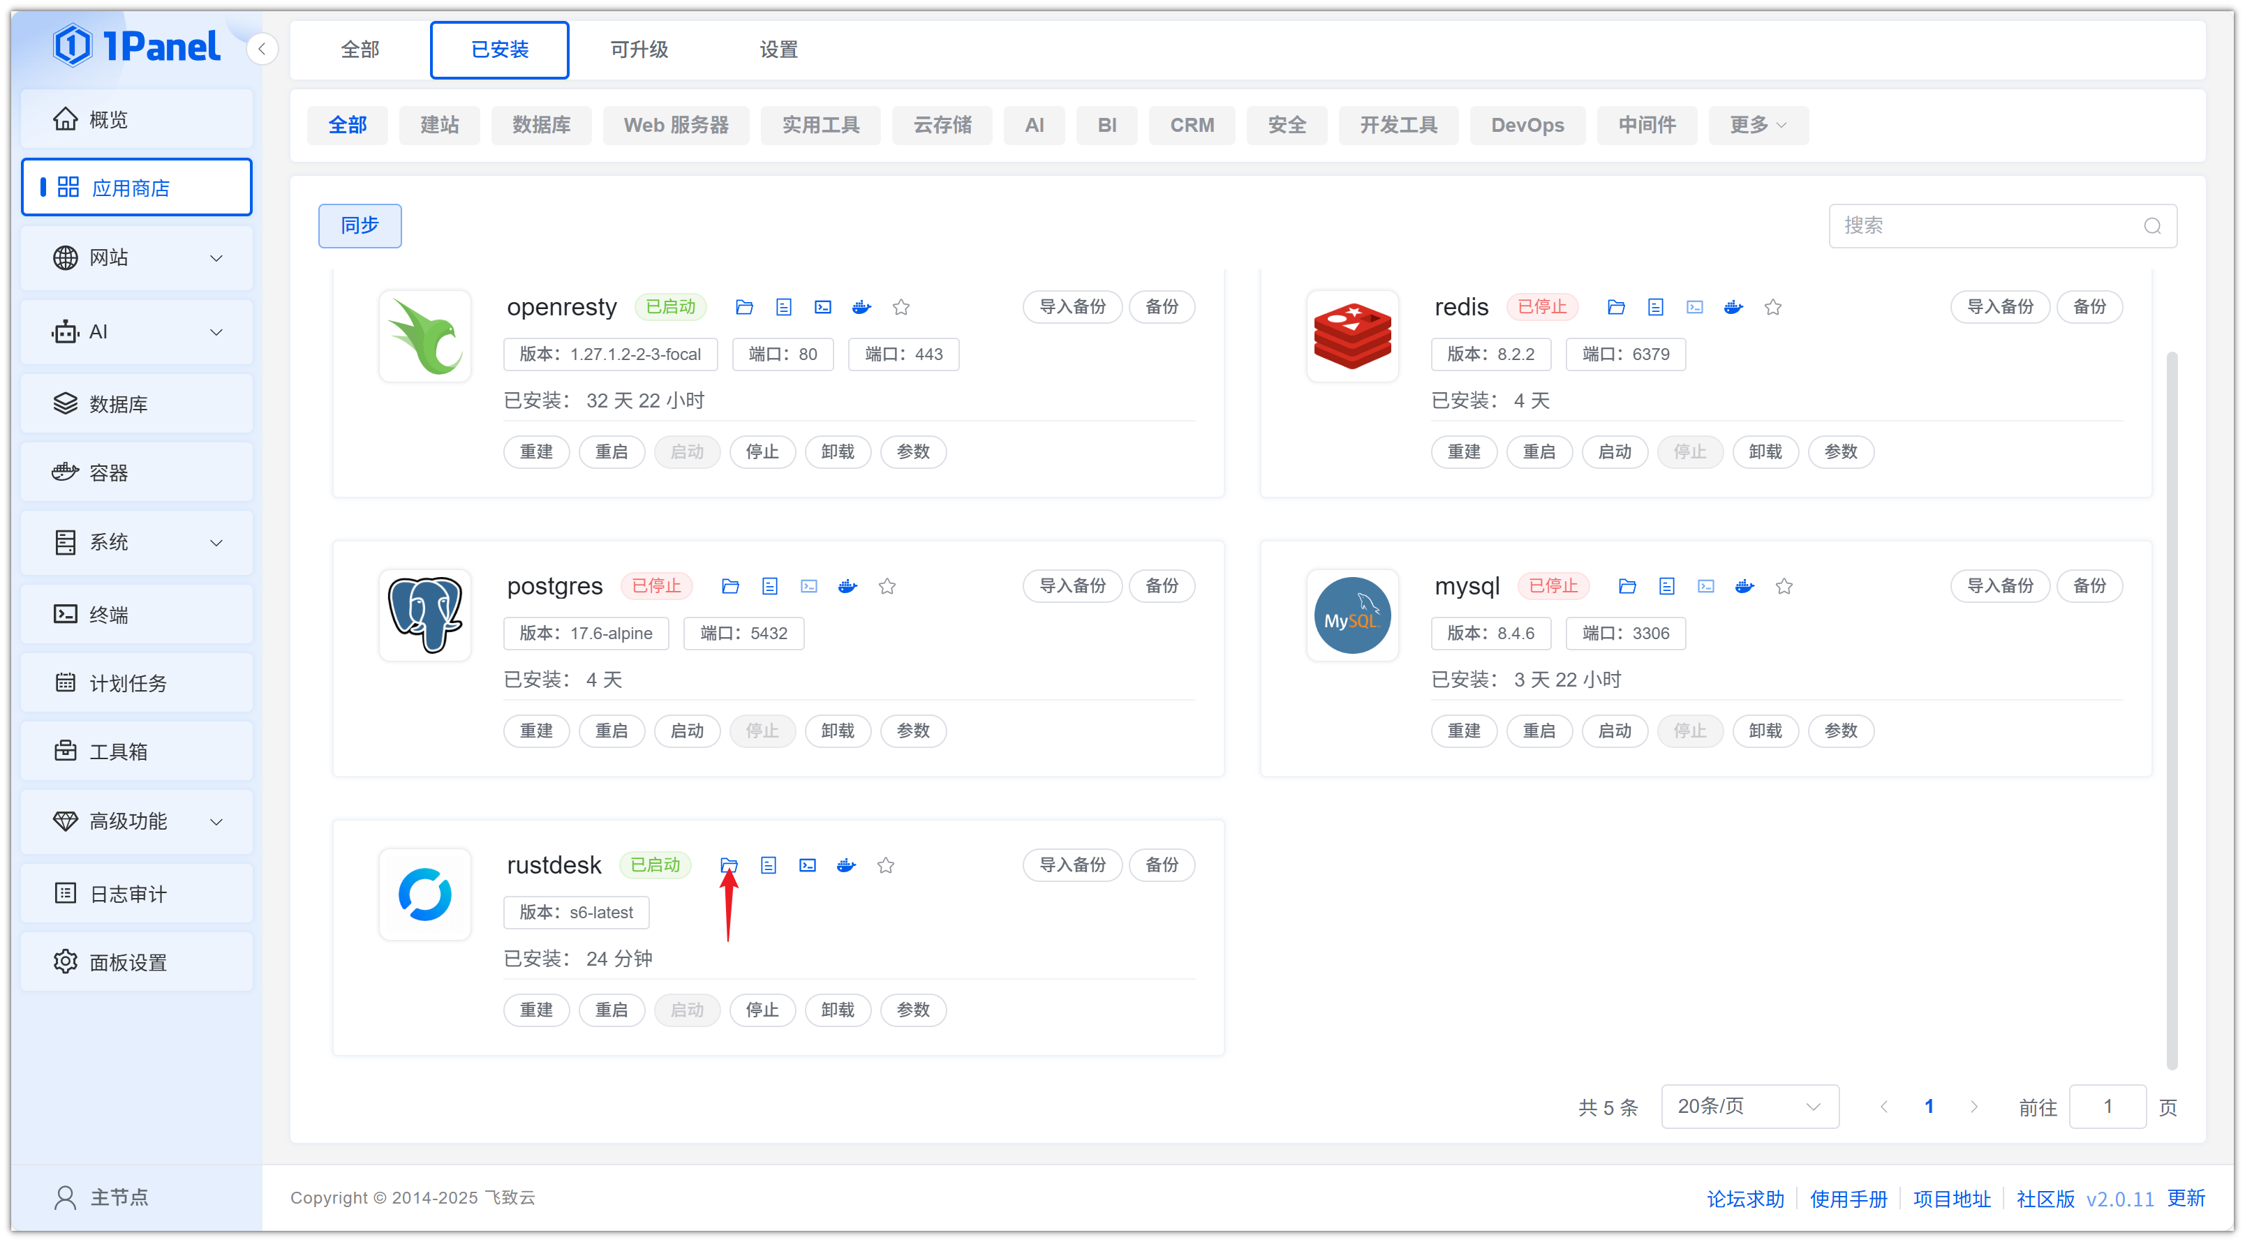Screen dimensions: 2245x1242
Task: Open the 20条/页 page size dropdown
Action: (1749, 1106)
